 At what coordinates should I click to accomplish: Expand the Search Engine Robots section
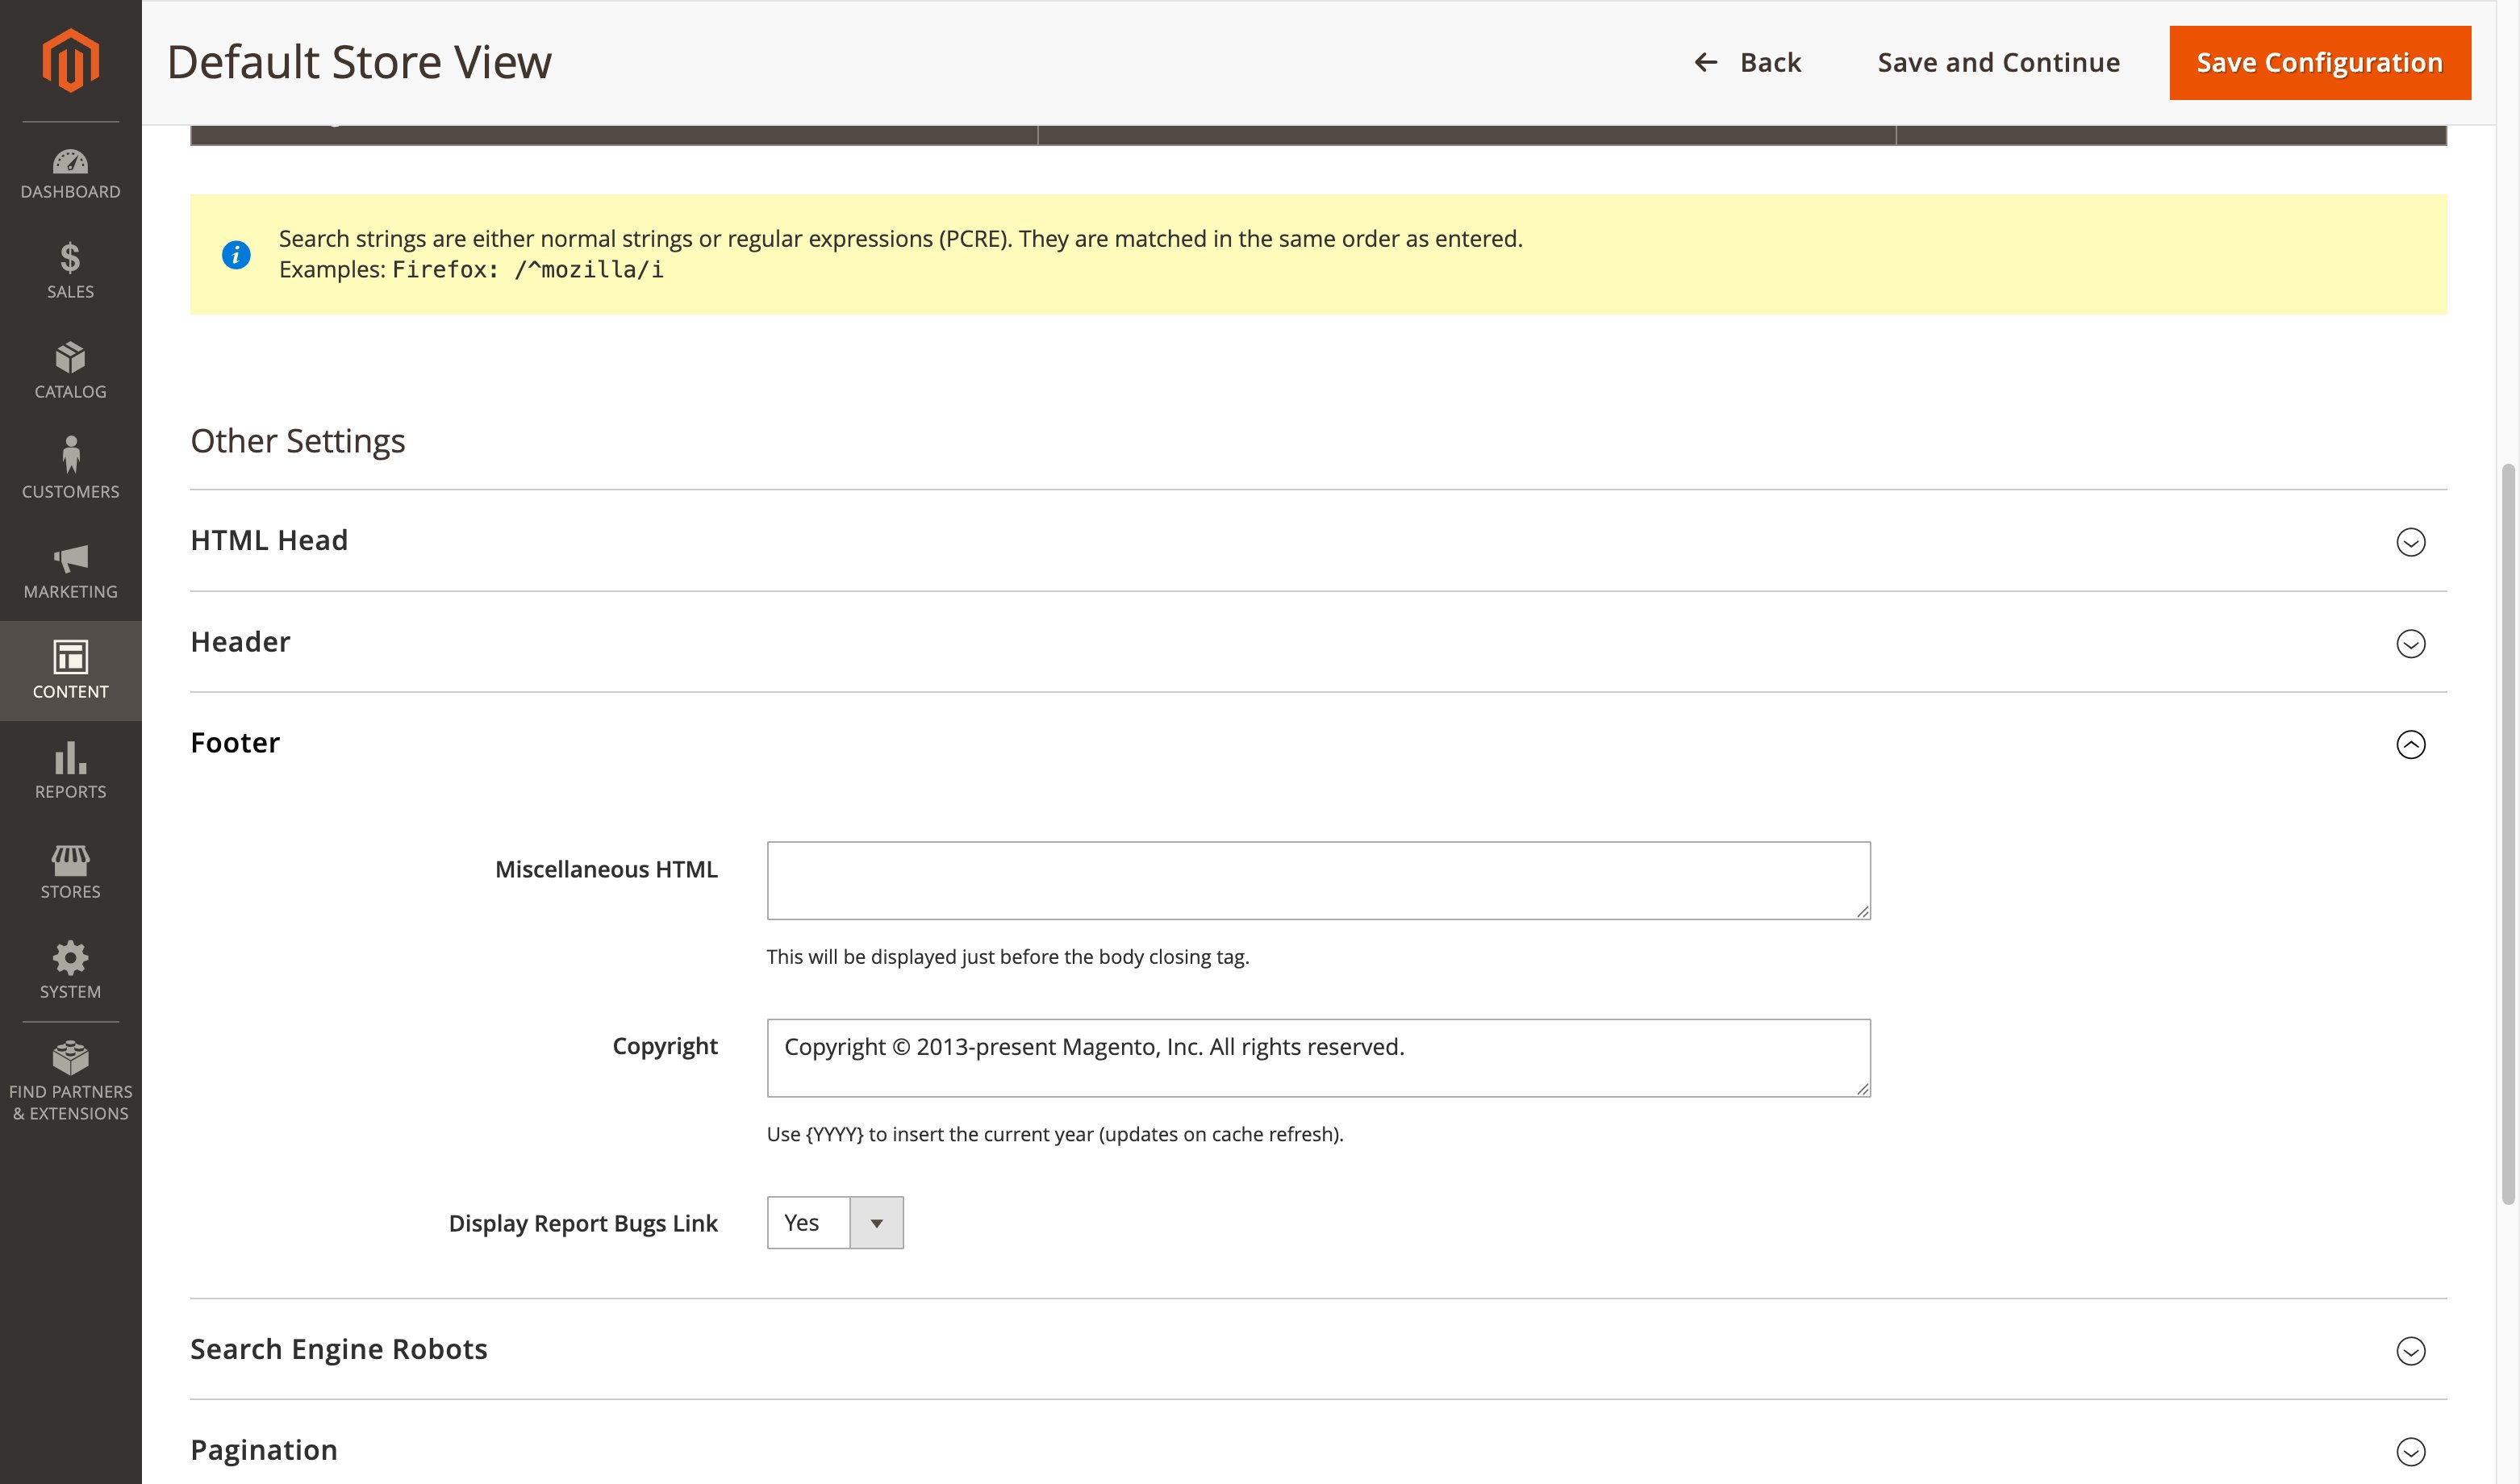pyautogui.click(x=2411, y=1350)
